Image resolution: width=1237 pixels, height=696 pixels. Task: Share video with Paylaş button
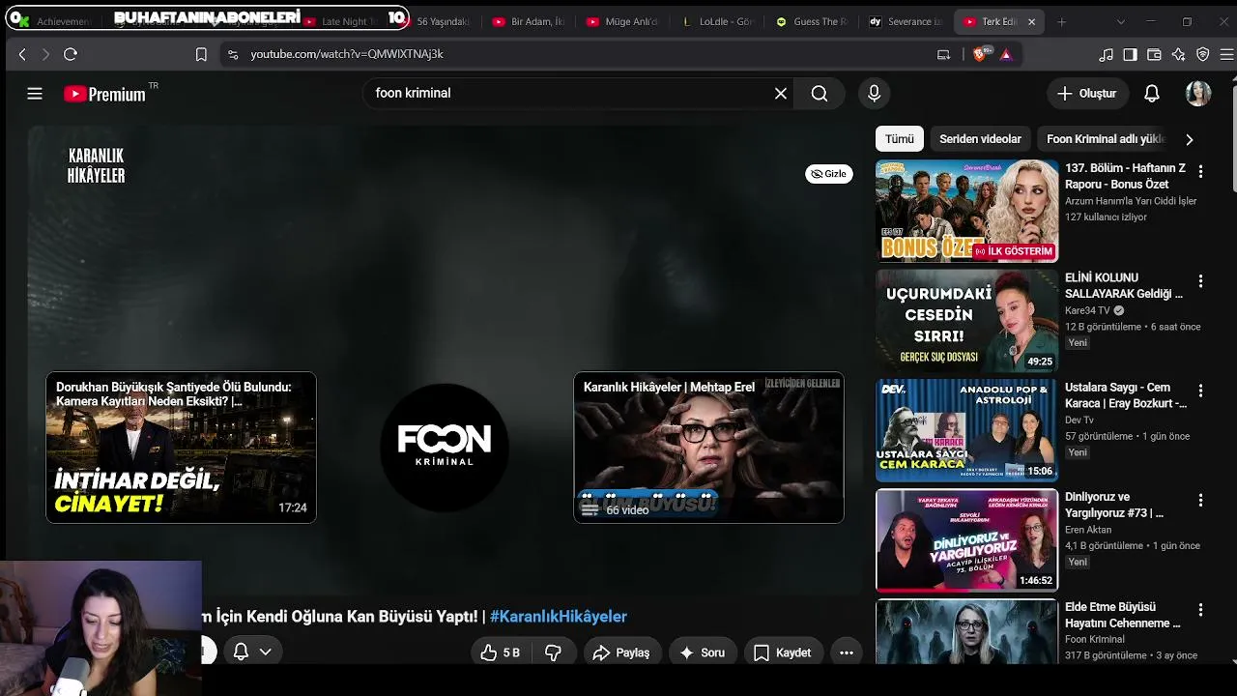621,652
